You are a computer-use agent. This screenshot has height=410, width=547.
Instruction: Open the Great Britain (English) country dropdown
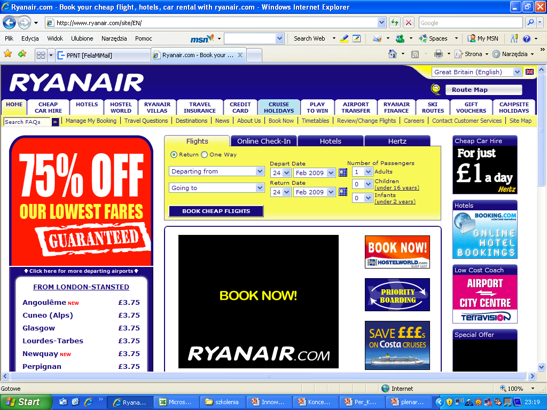tap(476, 72)
